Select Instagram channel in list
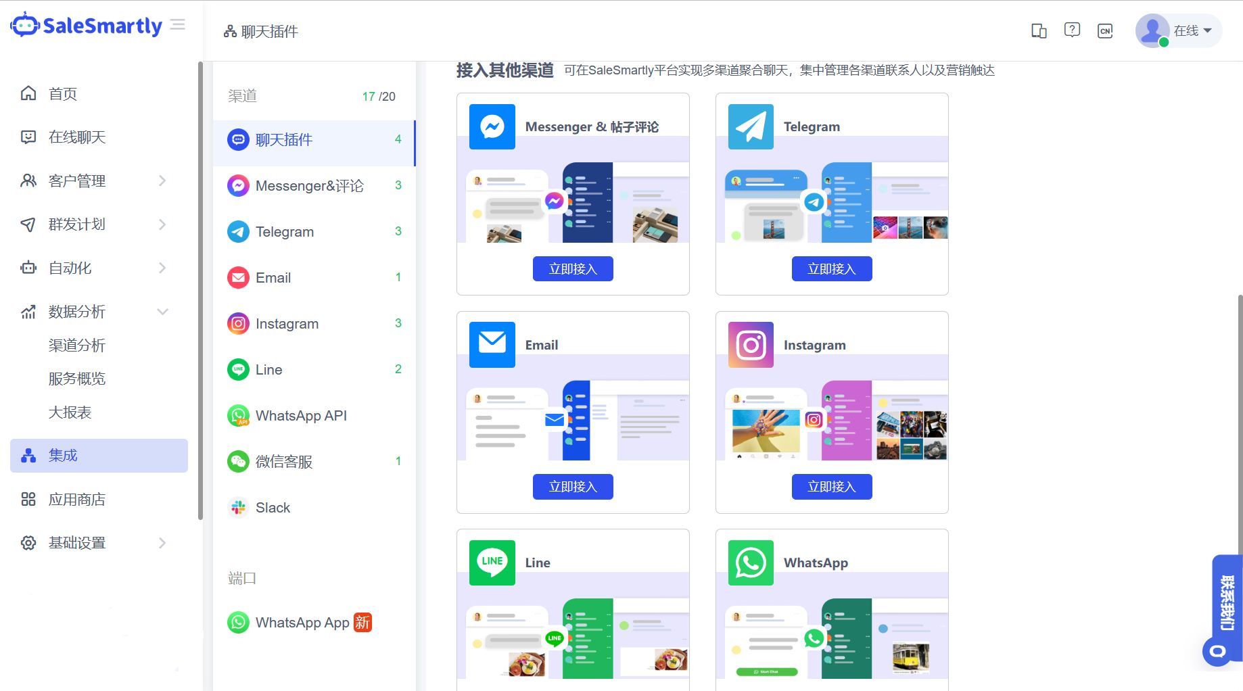Image resolution: width=1243 pixels, height=691 pixels. (x=314, y=324)
